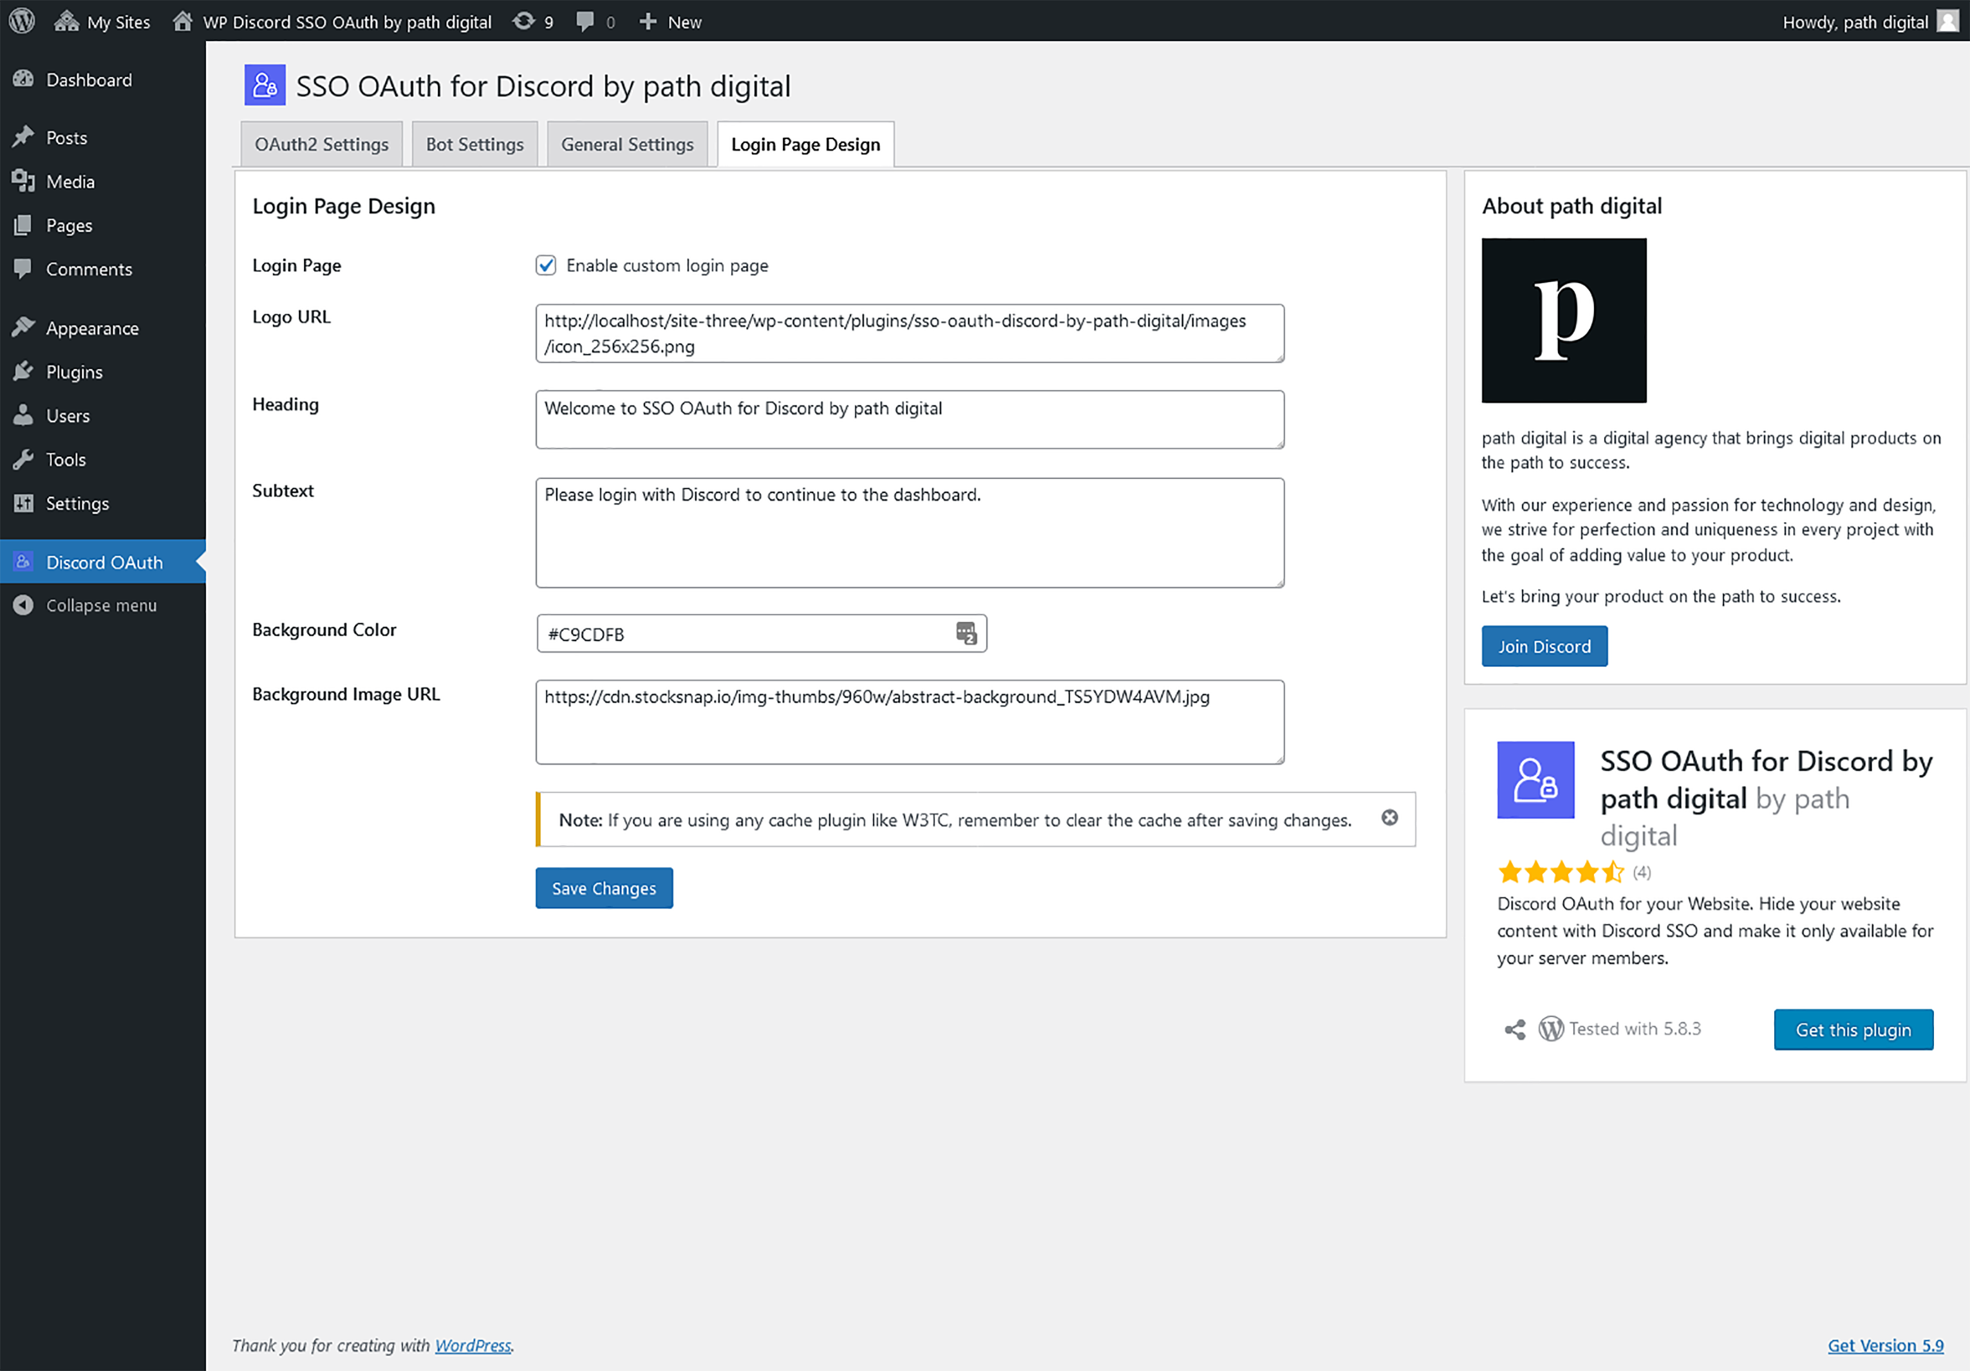Open Howdy path digital profile avatar
This screenshot has height=1371, width=1970.
(x=1947, y=21)
